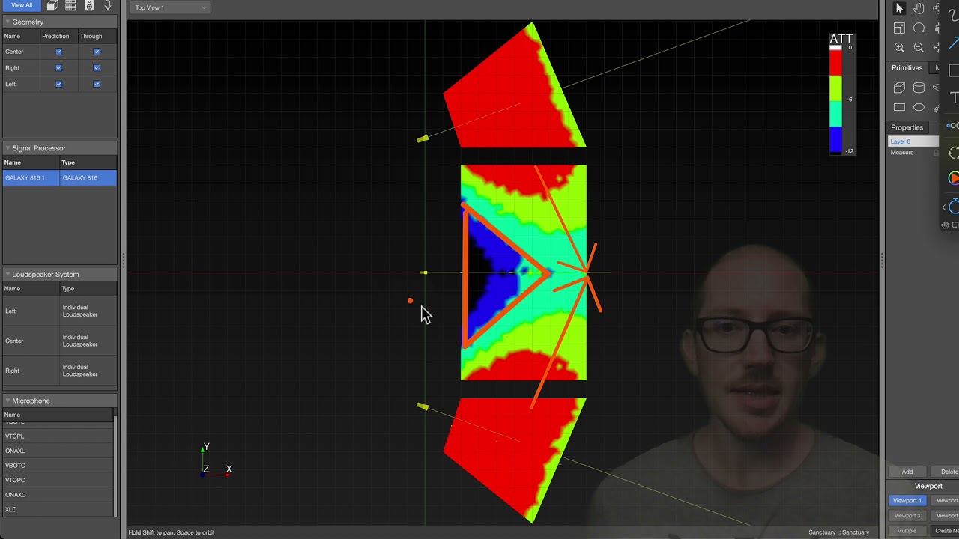This screenshot has height=539, width=959.
Task: Click the zoom in magnifier tool
Action: (899, 47)
